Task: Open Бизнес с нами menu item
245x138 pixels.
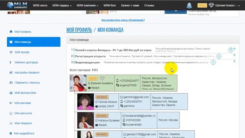Action: coord(130,5)
